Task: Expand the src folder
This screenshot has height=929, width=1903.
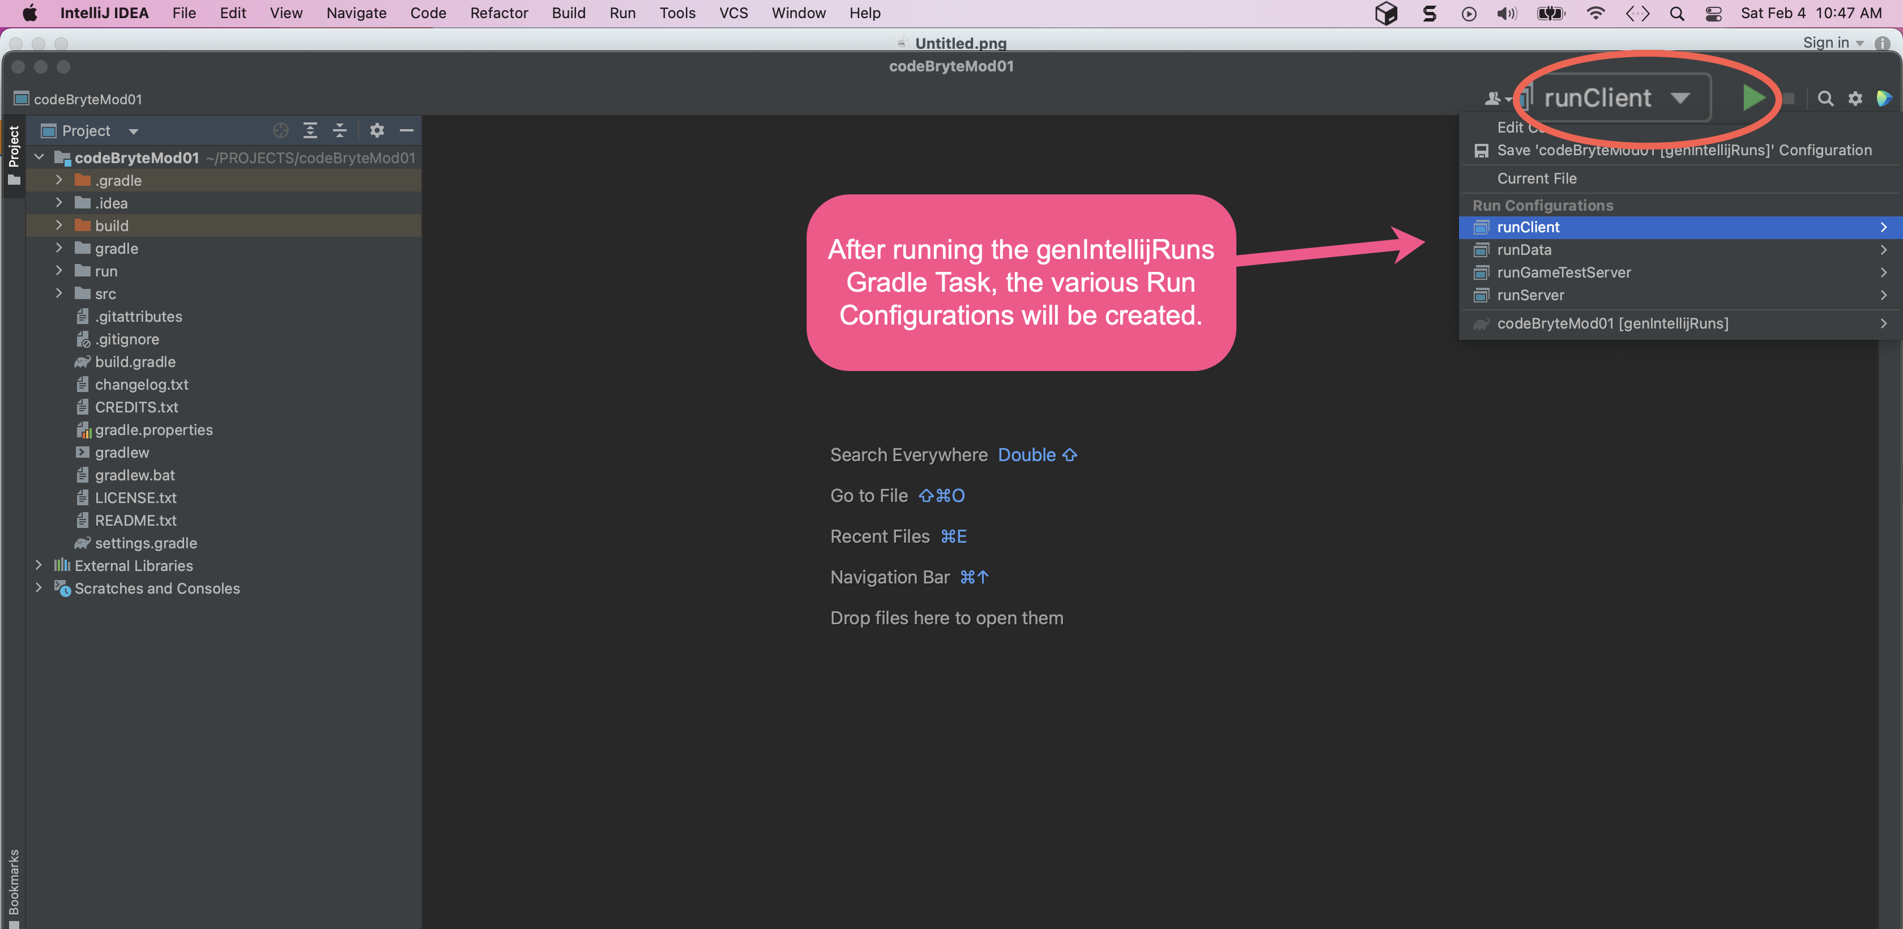Action: (x=59, y=293)
